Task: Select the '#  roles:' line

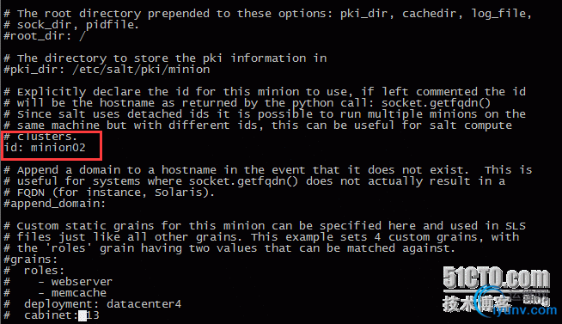Action: pos(34,271)
